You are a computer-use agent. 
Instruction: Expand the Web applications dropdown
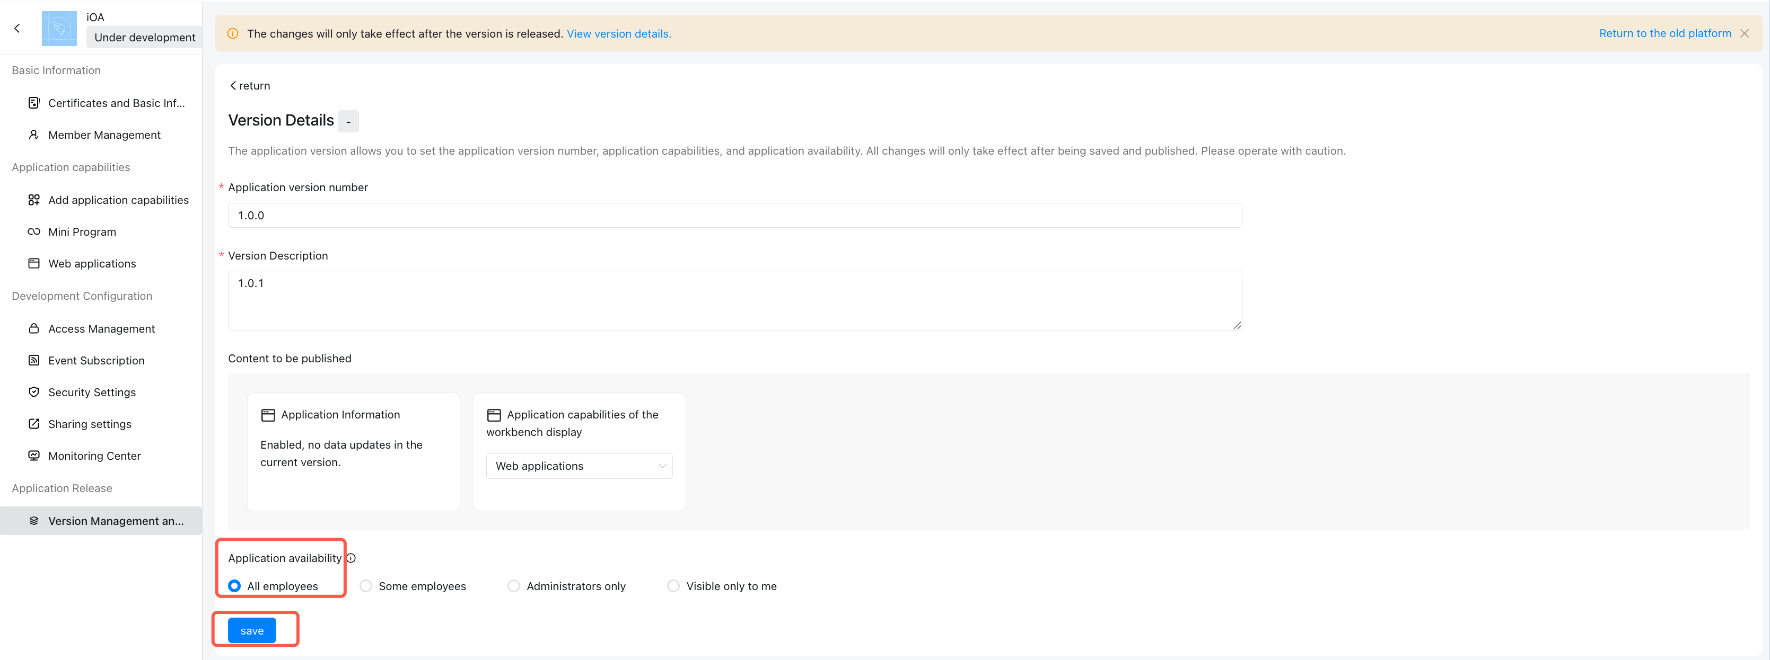click(579, 466)
